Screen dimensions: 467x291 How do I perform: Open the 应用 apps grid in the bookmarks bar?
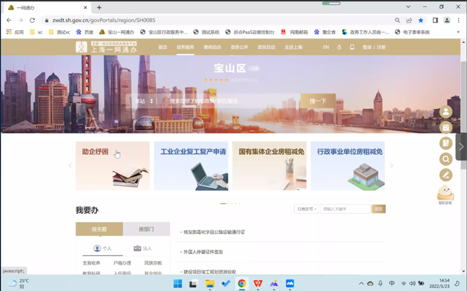click(x=15, y=32)
